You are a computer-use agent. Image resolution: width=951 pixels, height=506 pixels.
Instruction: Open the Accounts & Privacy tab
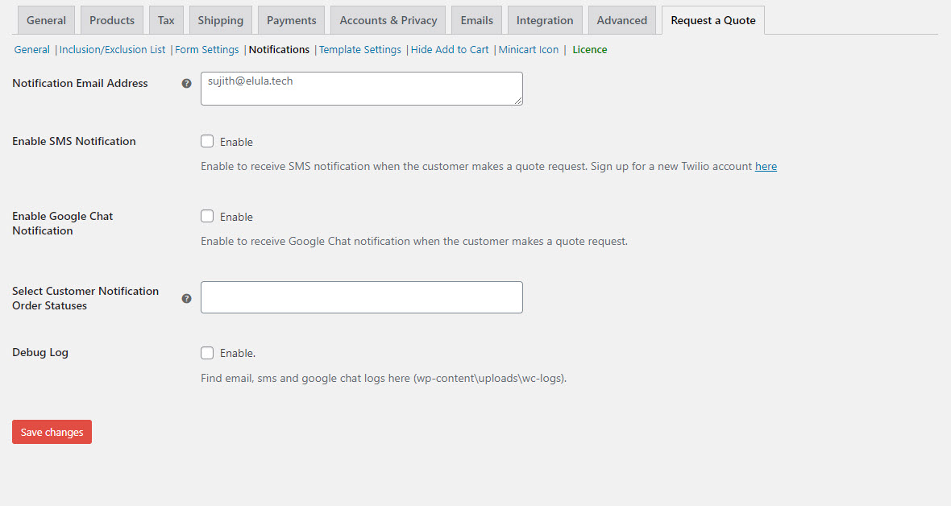(388, 20)
